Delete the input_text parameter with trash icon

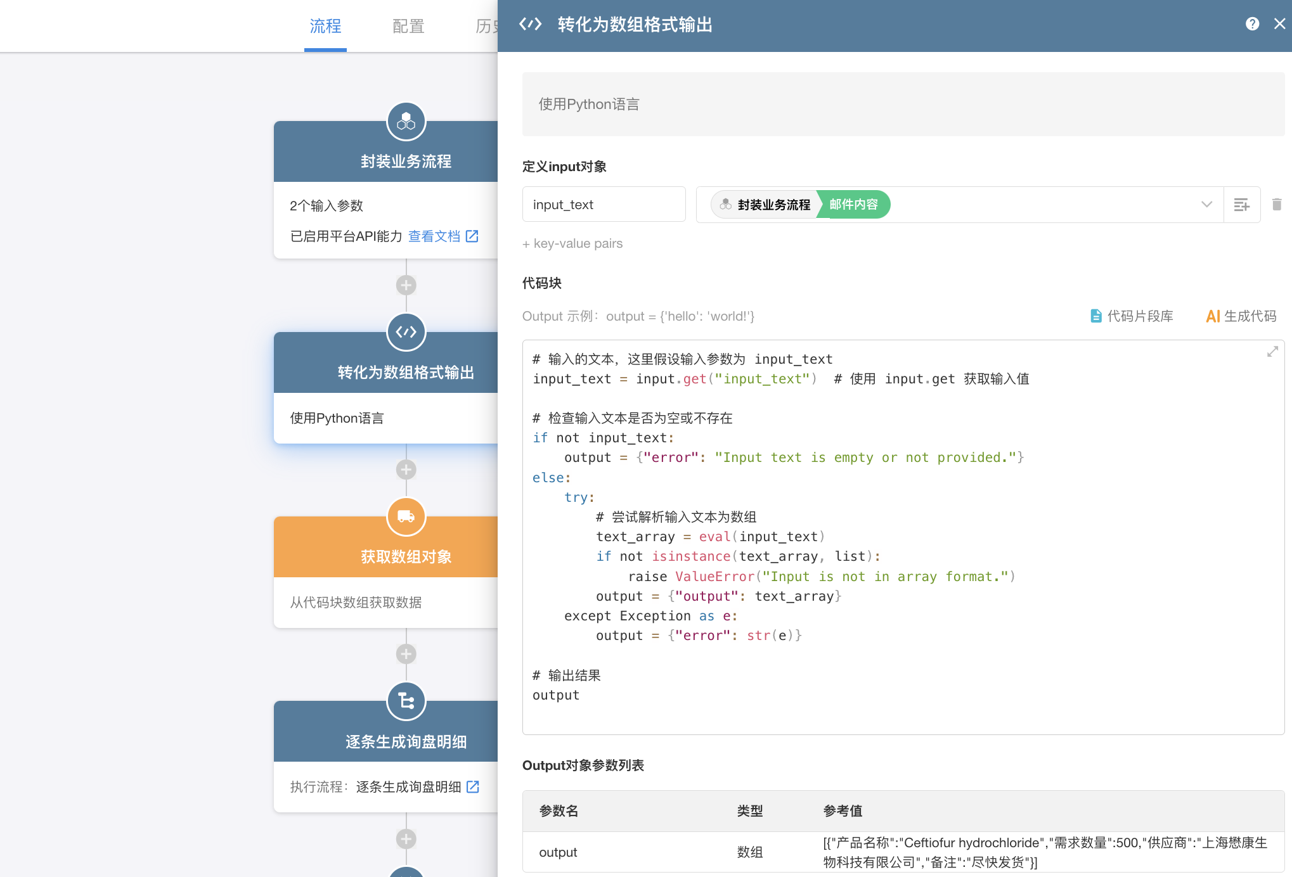pos(1277,204)
